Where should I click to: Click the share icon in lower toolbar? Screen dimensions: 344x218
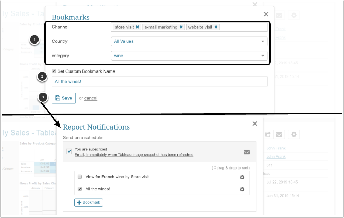[268, 134]
